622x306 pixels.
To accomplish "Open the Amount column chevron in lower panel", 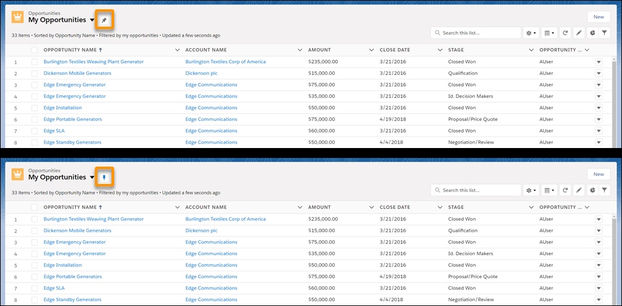I will 371,207.
